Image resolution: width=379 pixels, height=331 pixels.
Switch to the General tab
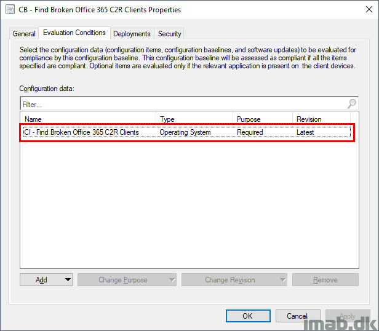pos(23,34)
